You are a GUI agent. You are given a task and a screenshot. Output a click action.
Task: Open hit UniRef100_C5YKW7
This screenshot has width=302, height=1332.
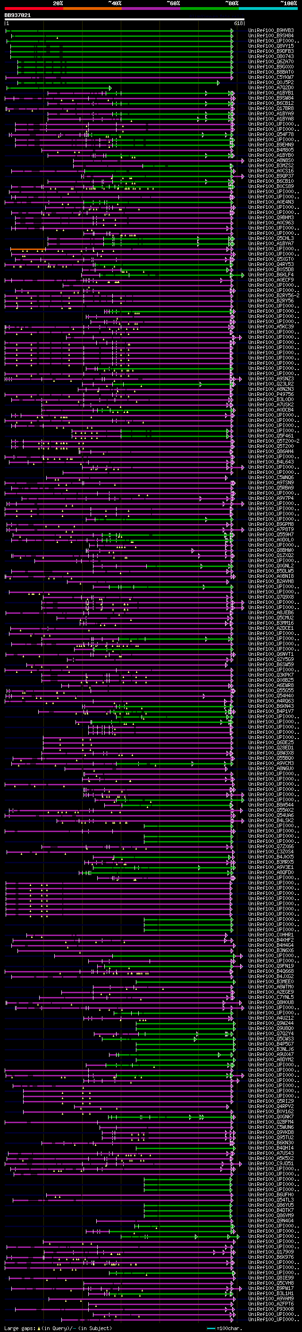(x=271, y=77)
